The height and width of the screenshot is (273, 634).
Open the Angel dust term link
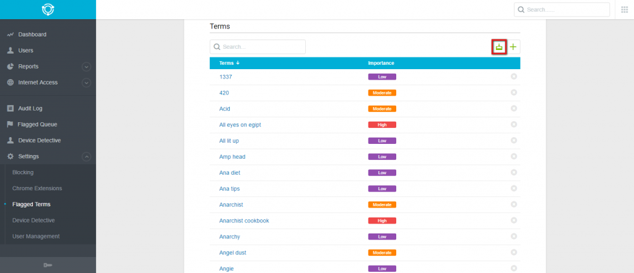click(233, 253)
